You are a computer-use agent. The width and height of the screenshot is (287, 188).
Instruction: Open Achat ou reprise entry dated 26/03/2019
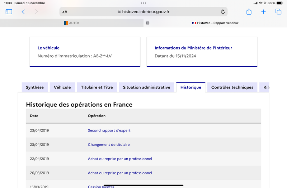120,173
